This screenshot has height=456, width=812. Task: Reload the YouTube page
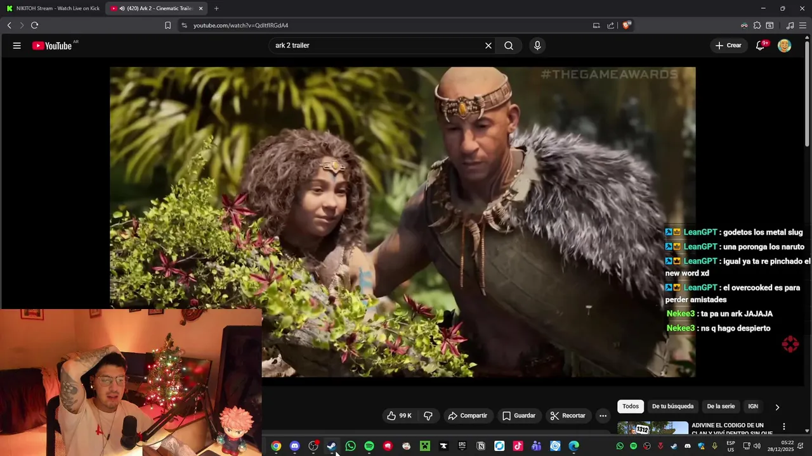click(x=34, y=25)
